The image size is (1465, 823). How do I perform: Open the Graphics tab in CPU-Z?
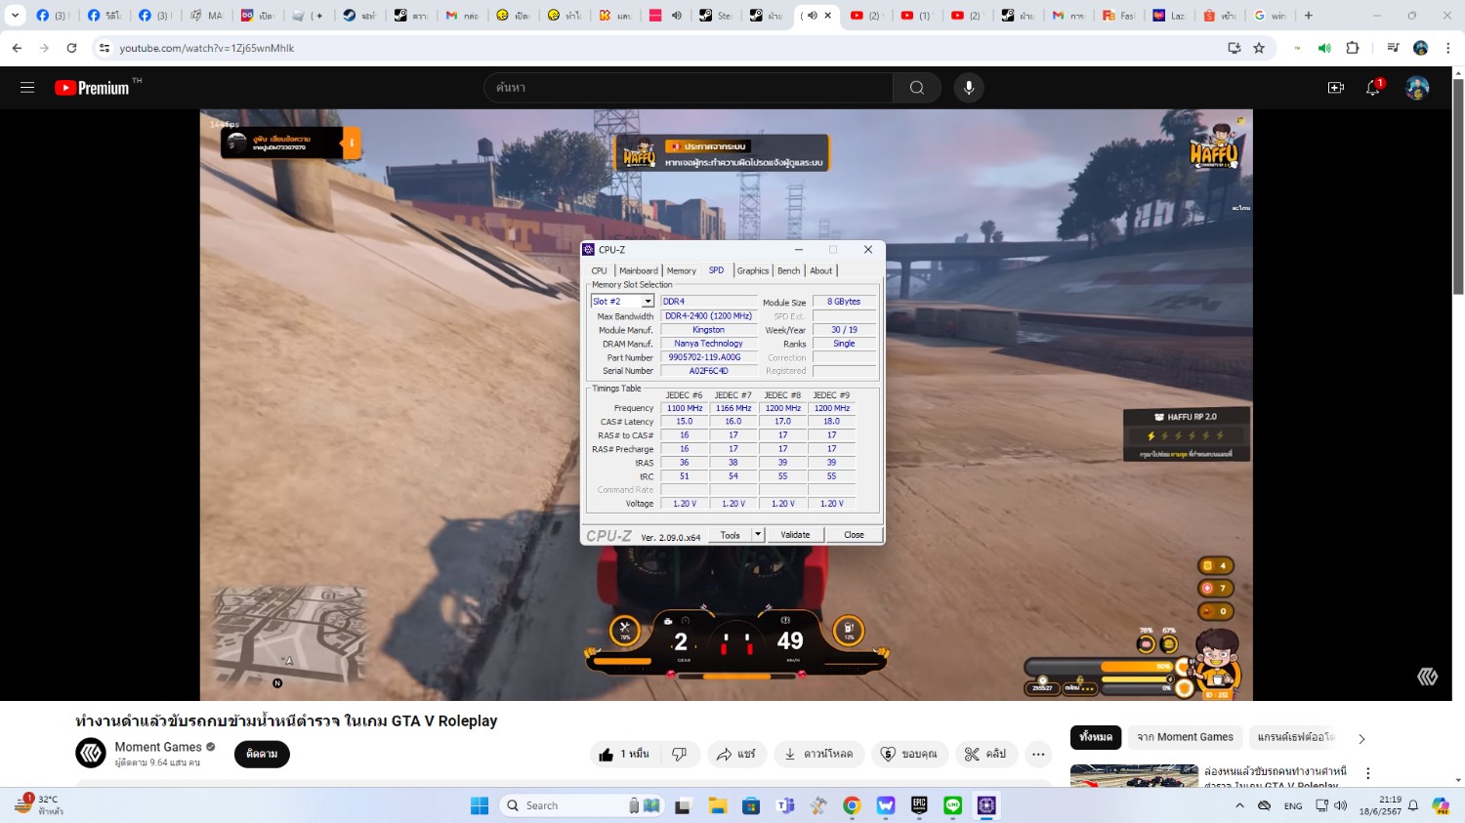753,270
